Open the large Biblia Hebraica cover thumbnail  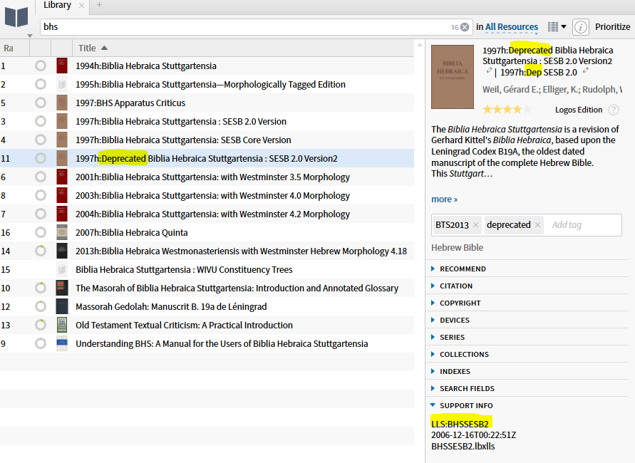[x=453, y=77]
